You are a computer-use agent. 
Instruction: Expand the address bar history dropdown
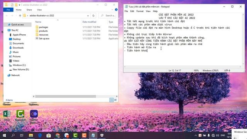tap(88, 15)
